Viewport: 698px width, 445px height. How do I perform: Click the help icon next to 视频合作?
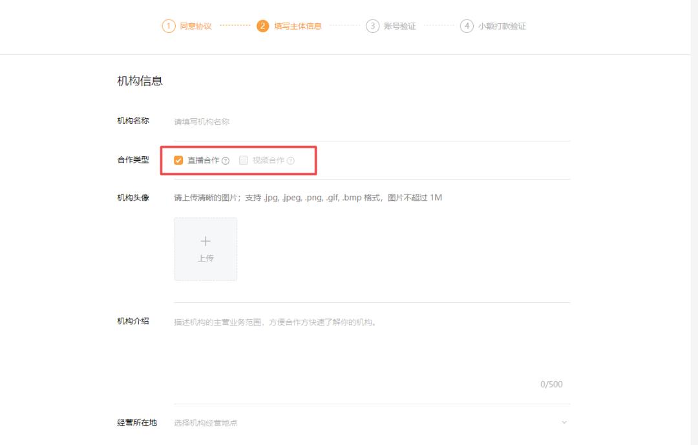pos(290,160)
